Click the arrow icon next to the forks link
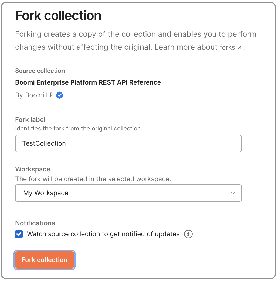 pos(239,47)
